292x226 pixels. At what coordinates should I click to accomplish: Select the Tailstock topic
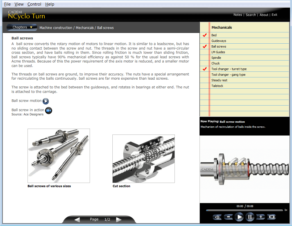(x=217, y=86)
